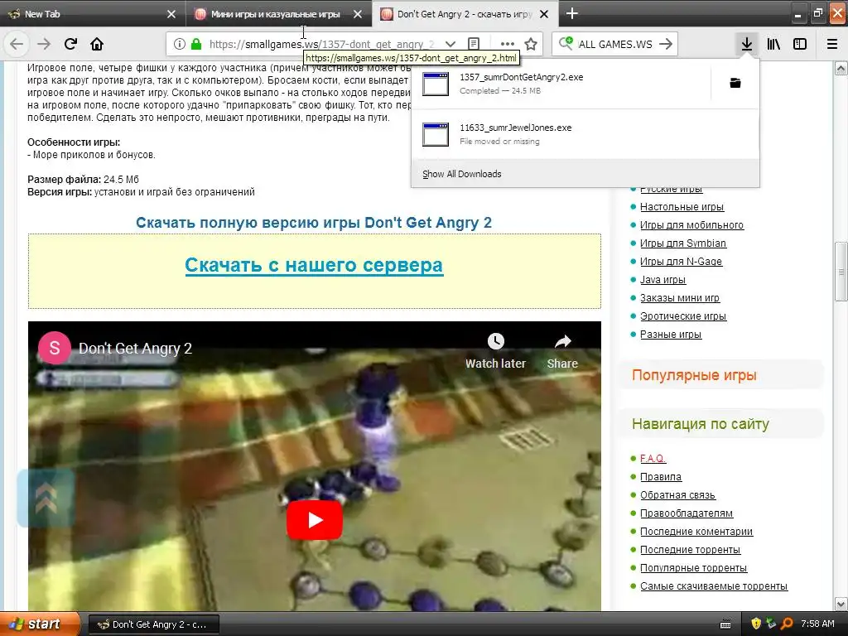Image resolution: width=848 pixels, height=636 pixels.
Task: Open Популярные торренты link
Action: tap(693, 568)
